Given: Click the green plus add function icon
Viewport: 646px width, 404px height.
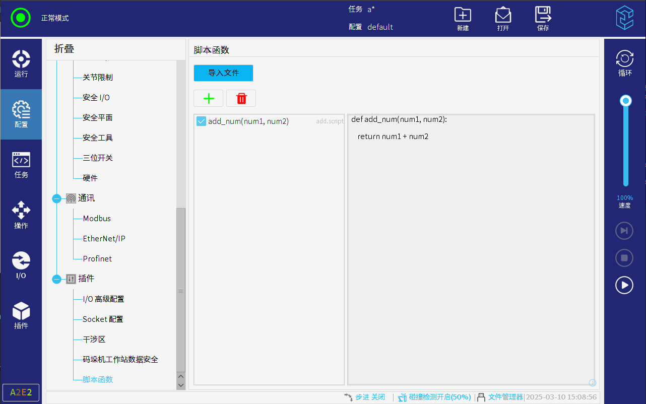Looking at the screenshot, I should point(208,98).
